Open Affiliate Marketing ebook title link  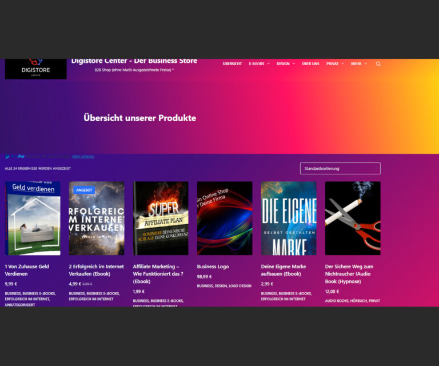pos(158,274)
